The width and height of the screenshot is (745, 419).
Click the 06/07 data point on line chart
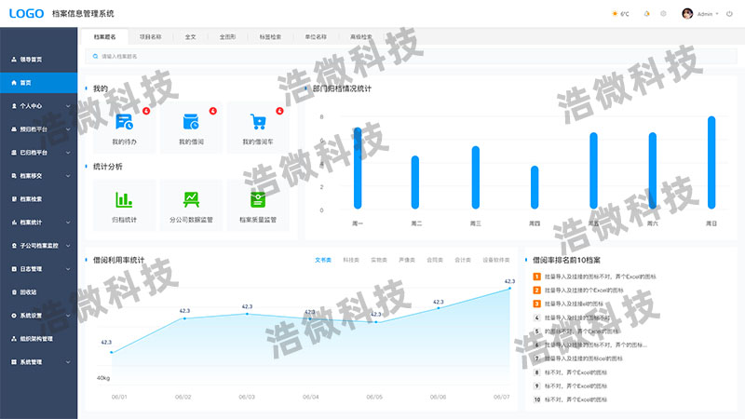click(x=509, y=289)
